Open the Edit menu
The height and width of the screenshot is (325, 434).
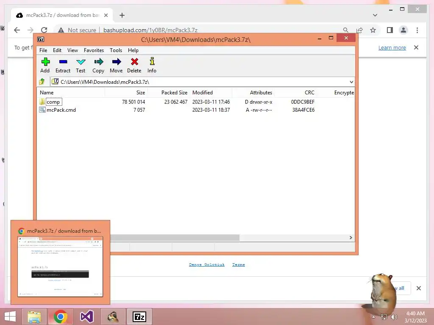57,50
